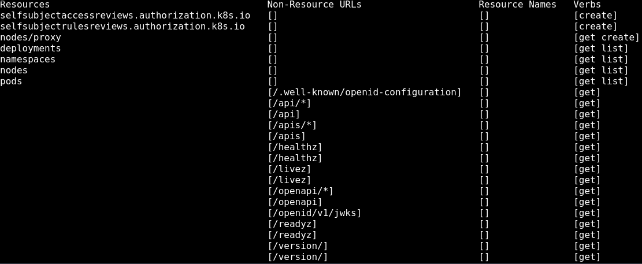Click the [/openapi] URL entry
The width and height of the screenshot is (642, 264).
tap(295, 202)
